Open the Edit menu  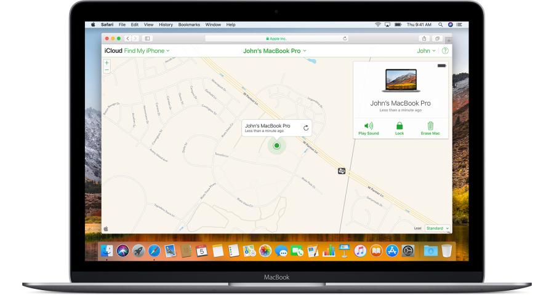(135, 25)
